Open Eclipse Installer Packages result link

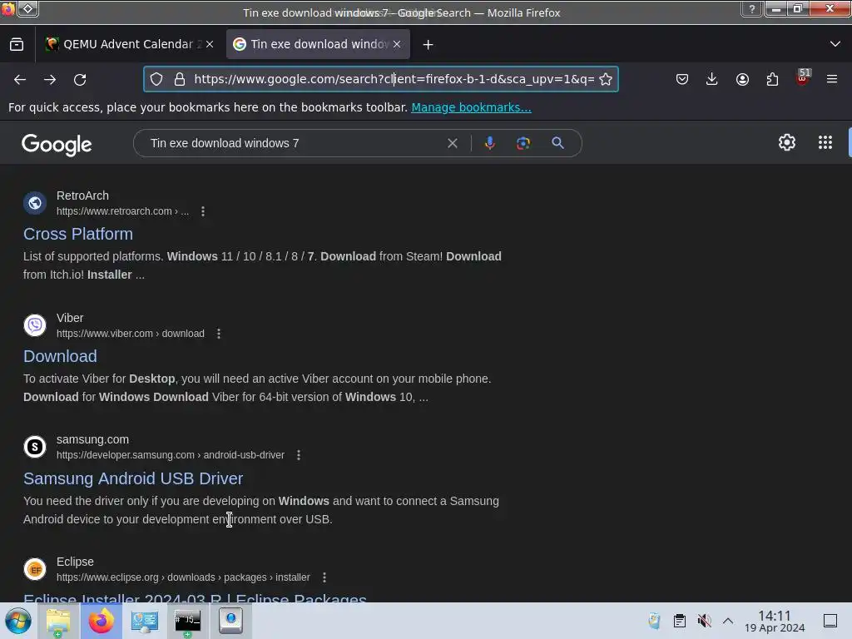click(195, 597)
